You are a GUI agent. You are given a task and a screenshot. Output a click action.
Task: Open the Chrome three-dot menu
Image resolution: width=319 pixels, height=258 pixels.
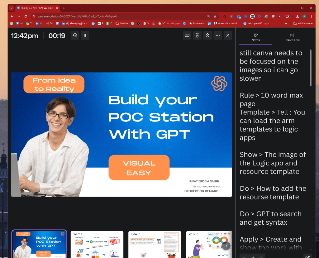311,16
